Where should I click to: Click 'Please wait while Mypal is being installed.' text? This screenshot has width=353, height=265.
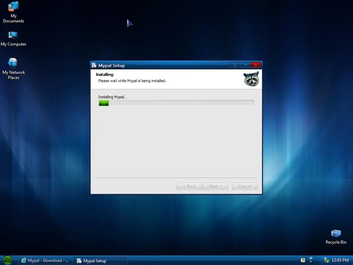[x=132, y=81]
